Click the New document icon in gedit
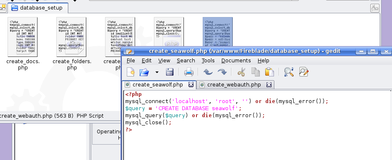The image size is (392, 160). click(x=131, y=72)
